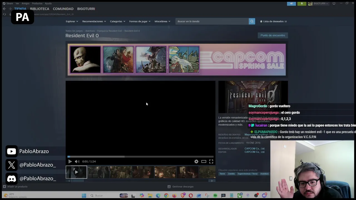The image size is (356, 200).
Task: Seek in the trailer progress bar
Action: point(140,157)
